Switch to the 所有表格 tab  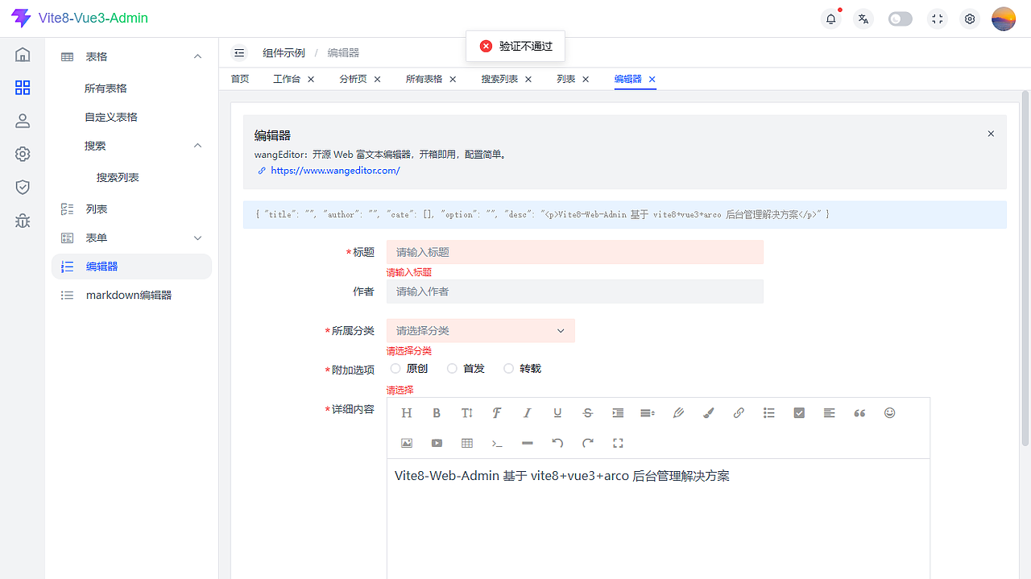[x=424, y=79]
